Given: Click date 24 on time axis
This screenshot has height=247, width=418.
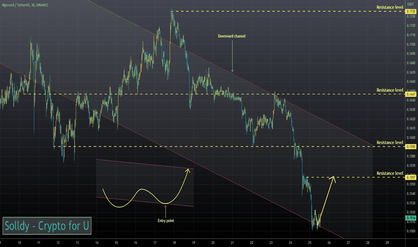Looking at the screenshot, I should (290, 243).
